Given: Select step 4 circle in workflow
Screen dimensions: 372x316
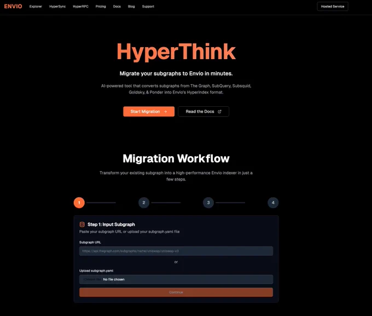Looking at the screenshot, I should click(273, 203).
